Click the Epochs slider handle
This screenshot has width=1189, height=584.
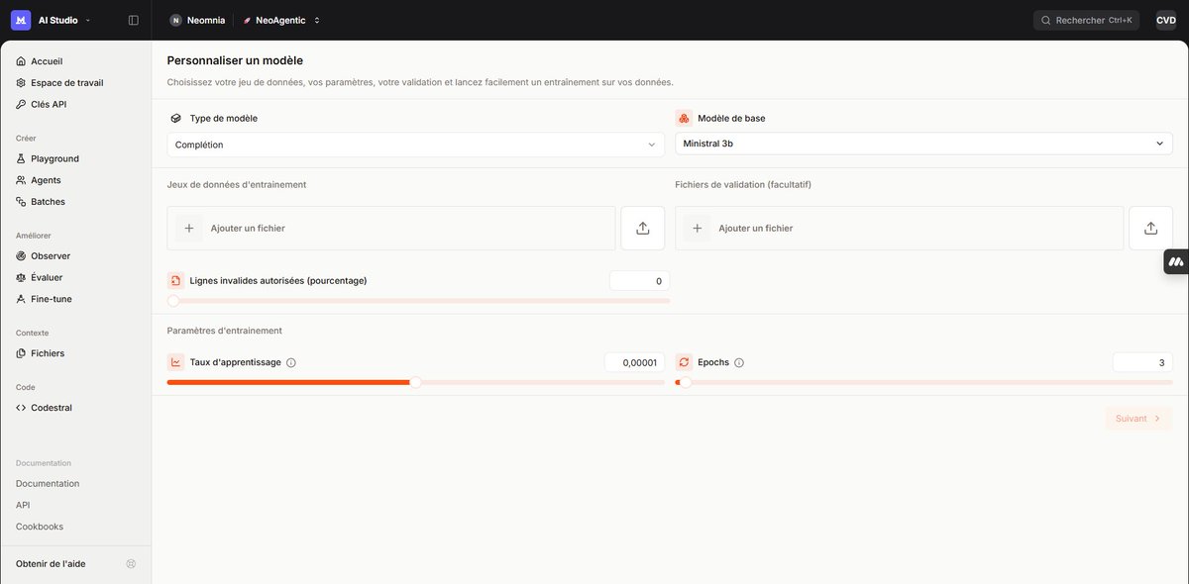(x=685, y=382)
